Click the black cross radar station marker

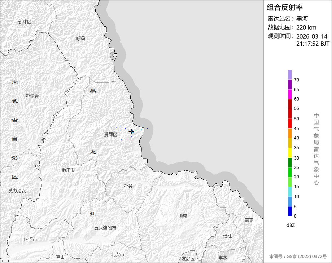(x=131, y=132)
